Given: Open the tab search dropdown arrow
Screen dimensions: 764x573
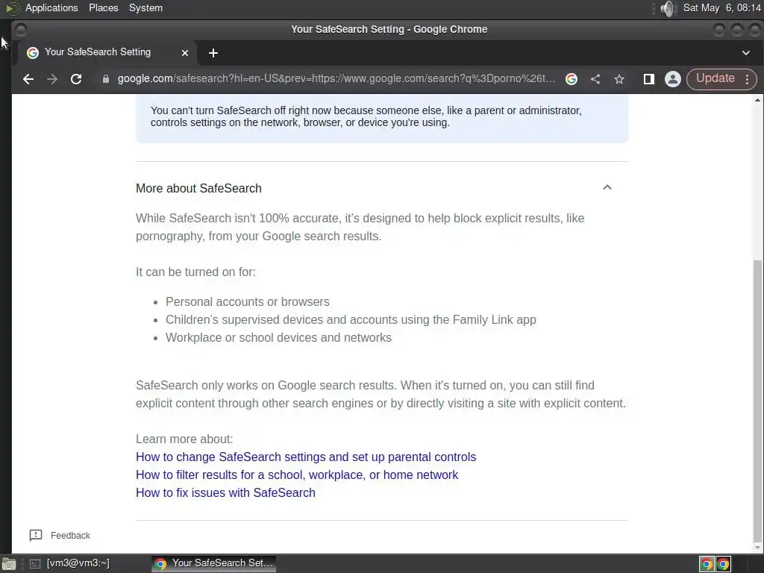Looking at the screenshot, I should click(746, 53).
